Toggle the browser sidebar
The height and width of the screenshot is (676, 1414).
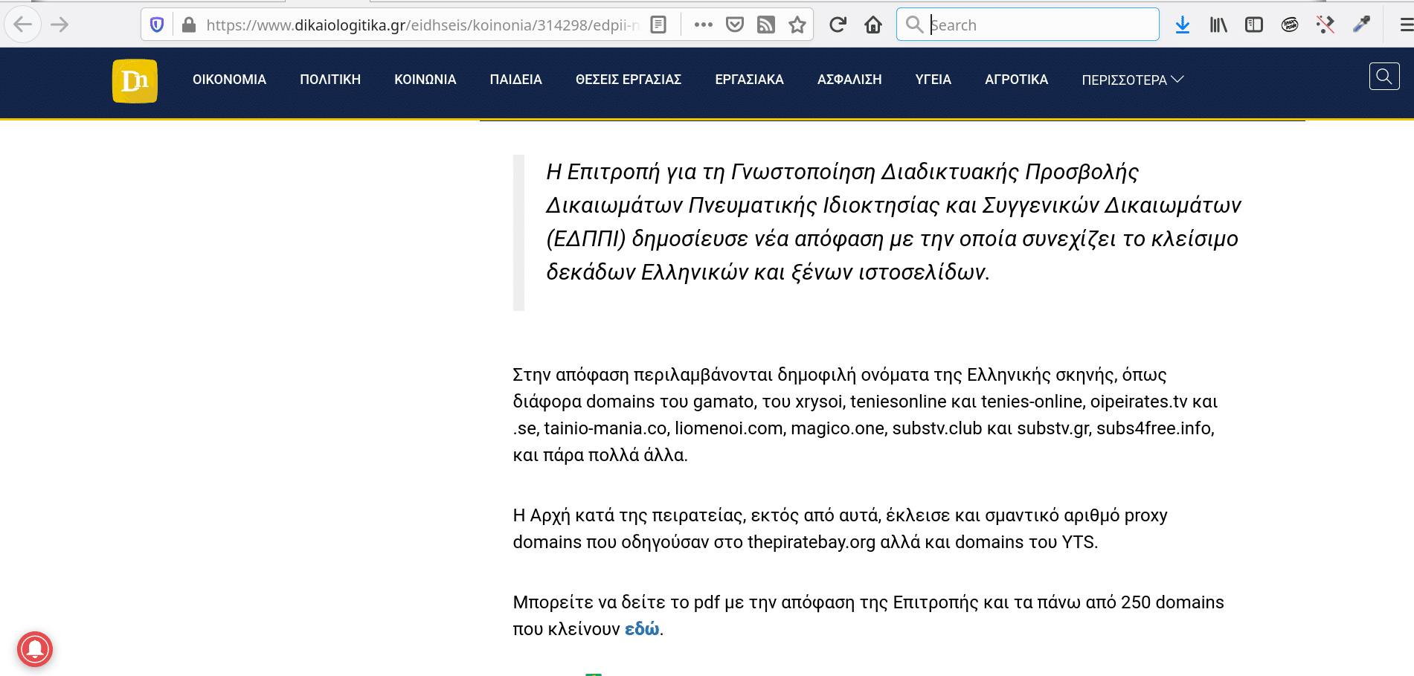tap(1254, 25)
